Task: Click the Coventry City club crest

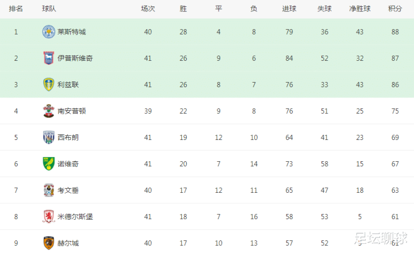Action: tap(48, 190)
